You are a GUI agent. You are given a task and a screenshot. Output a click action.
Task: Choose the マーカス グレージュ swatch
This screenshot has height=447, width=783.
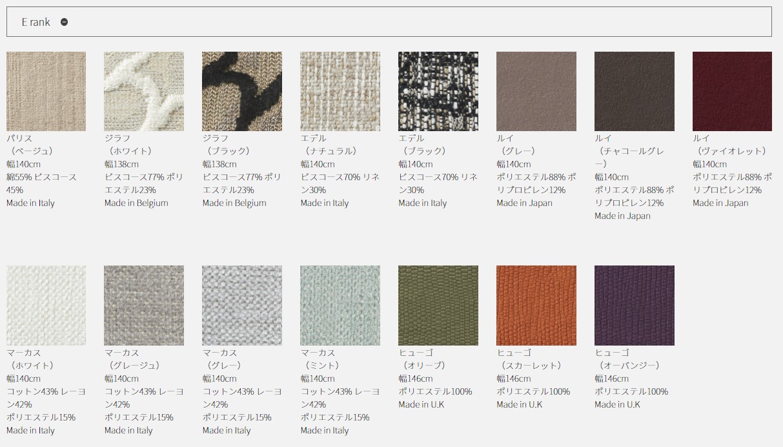pyautogui.click(x=144, y=306)
